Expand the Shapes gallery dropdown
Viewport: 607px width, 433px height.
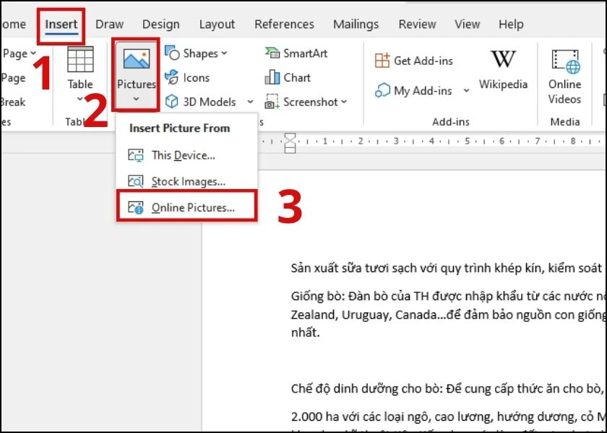223,53
